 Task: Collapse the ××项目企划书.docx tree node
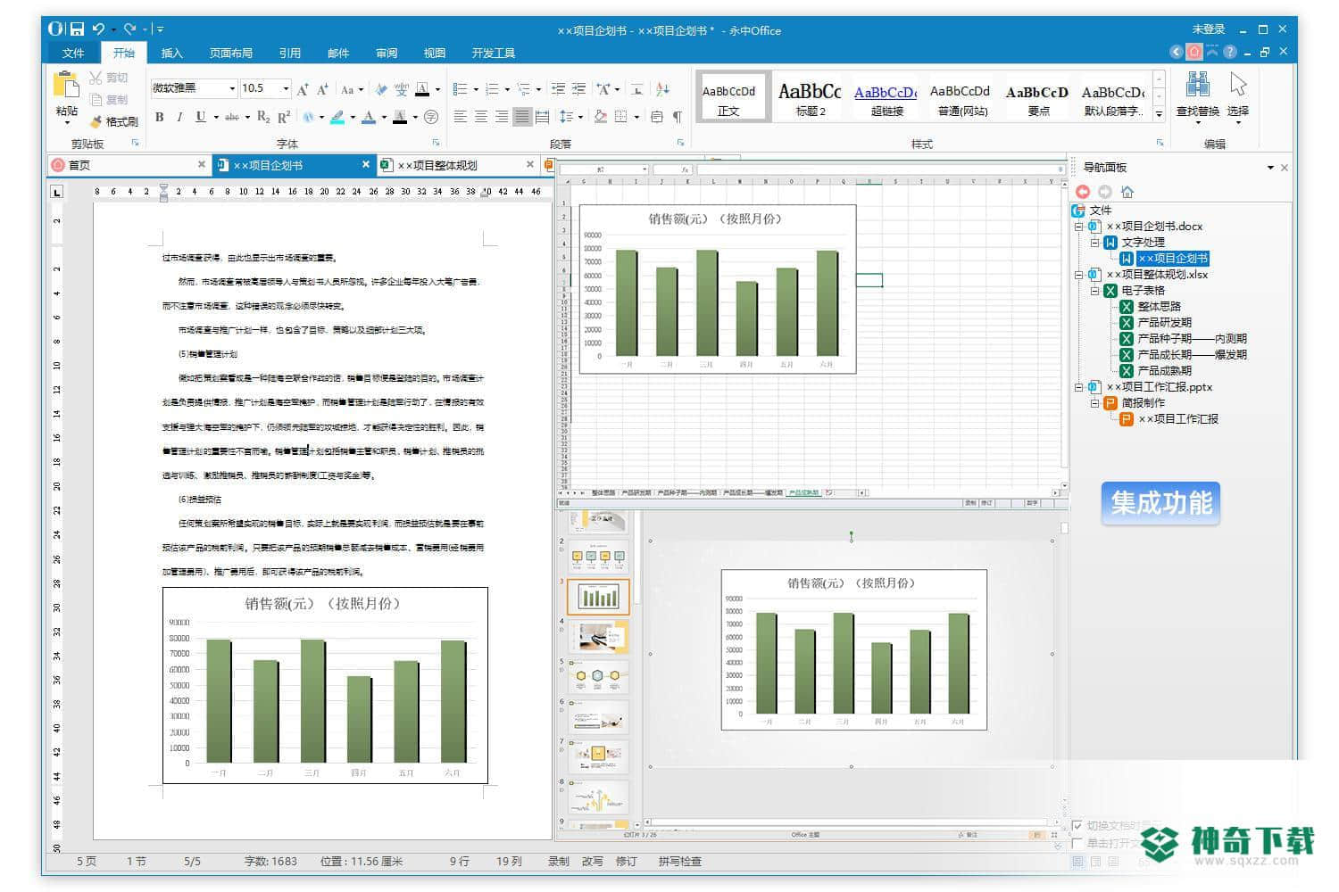(1078, 227)
